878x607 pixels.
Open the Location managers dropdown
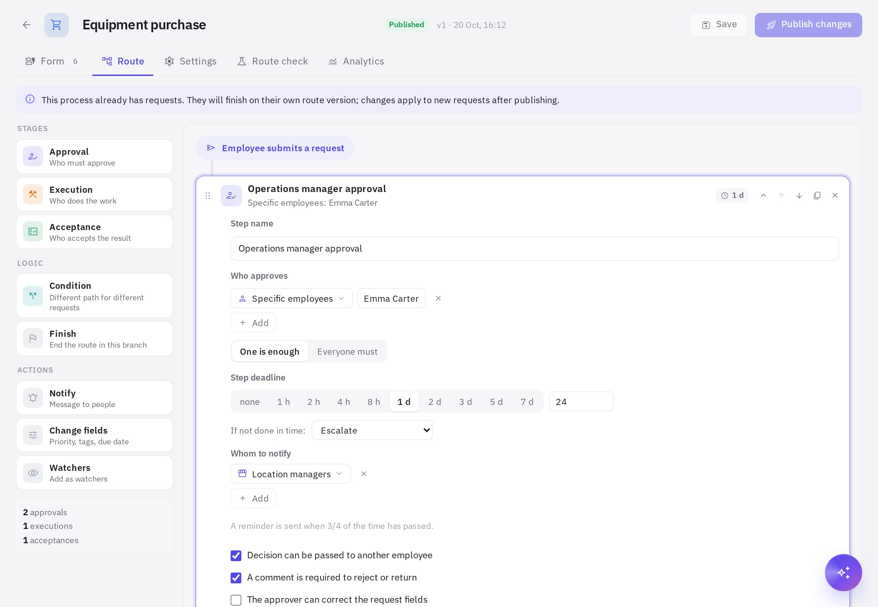coord(290,474)
